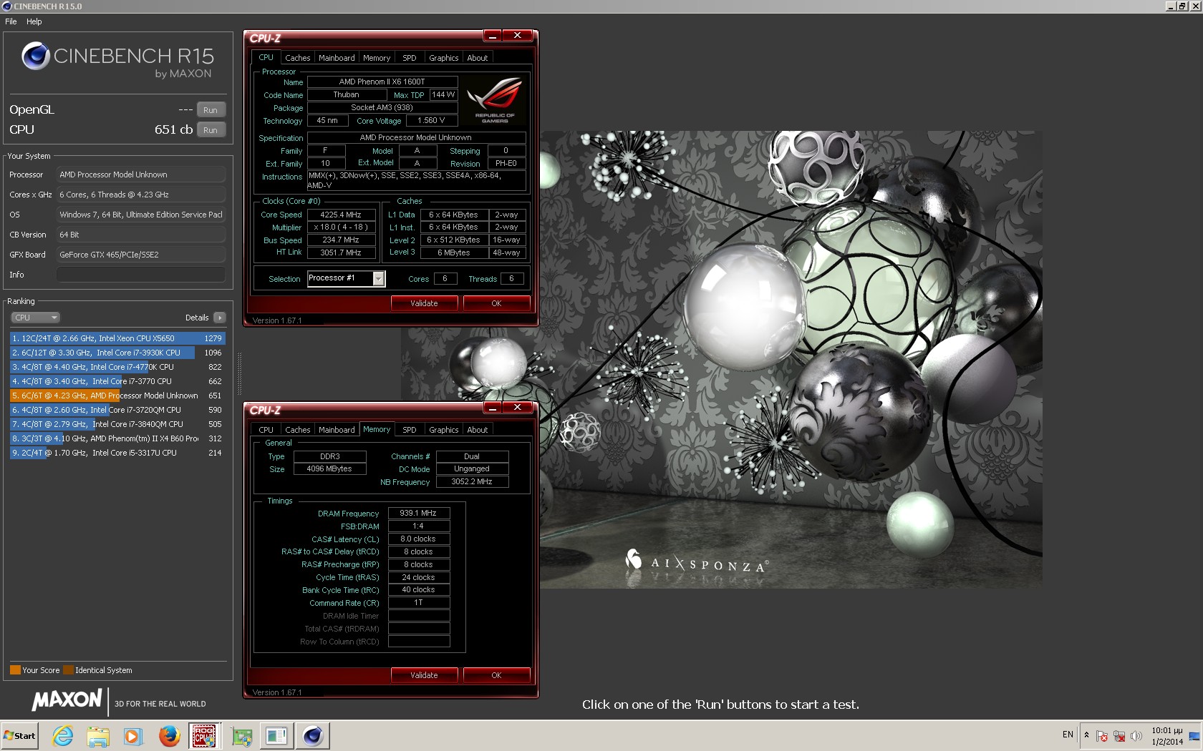Click the Start button
The height and width of the screenshot is (751, 1203).
click(19, 736)
